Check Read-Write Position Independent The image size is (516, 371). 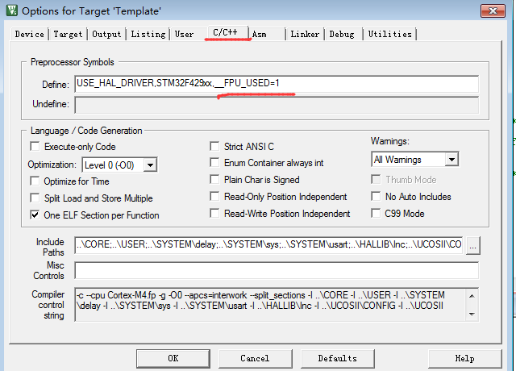tap(214, 213)
